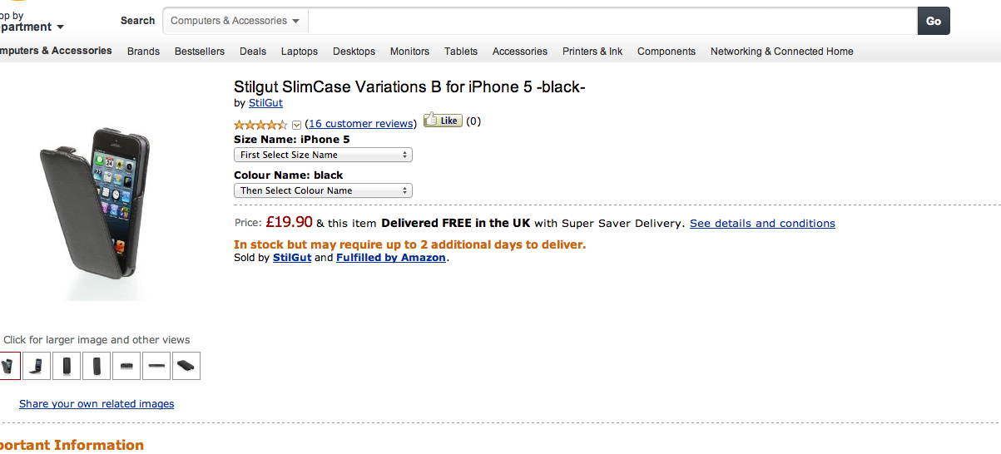1001x454 pixels.
Task: Select the last angled-case thumbnail
Action: pyautogui.click(x=186, y=366)
